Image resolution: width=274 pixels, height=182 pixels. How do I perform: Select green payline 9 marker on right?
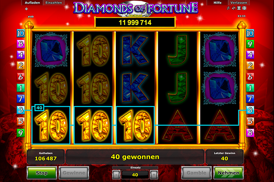coord(250,44)
